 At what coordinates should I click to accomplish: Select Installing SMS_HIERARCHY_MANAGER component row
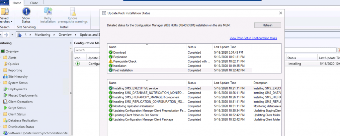coord(195,97)
